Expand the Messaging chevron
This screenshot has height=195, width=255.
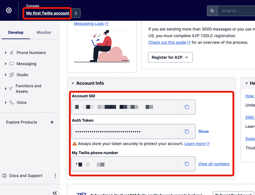click(6, 64)
